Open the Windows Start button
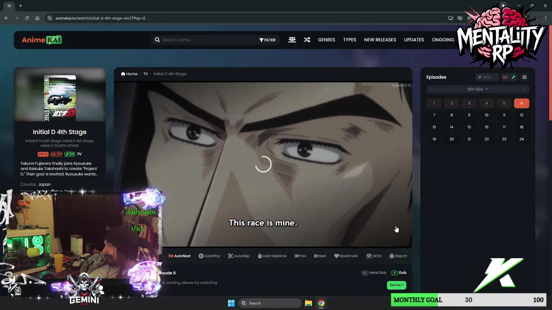The image size is (552, 310). (231, 303)
